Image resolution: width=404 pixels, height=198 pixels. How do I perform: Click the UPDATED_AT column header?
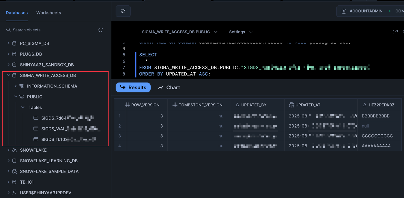click(321, 105)
